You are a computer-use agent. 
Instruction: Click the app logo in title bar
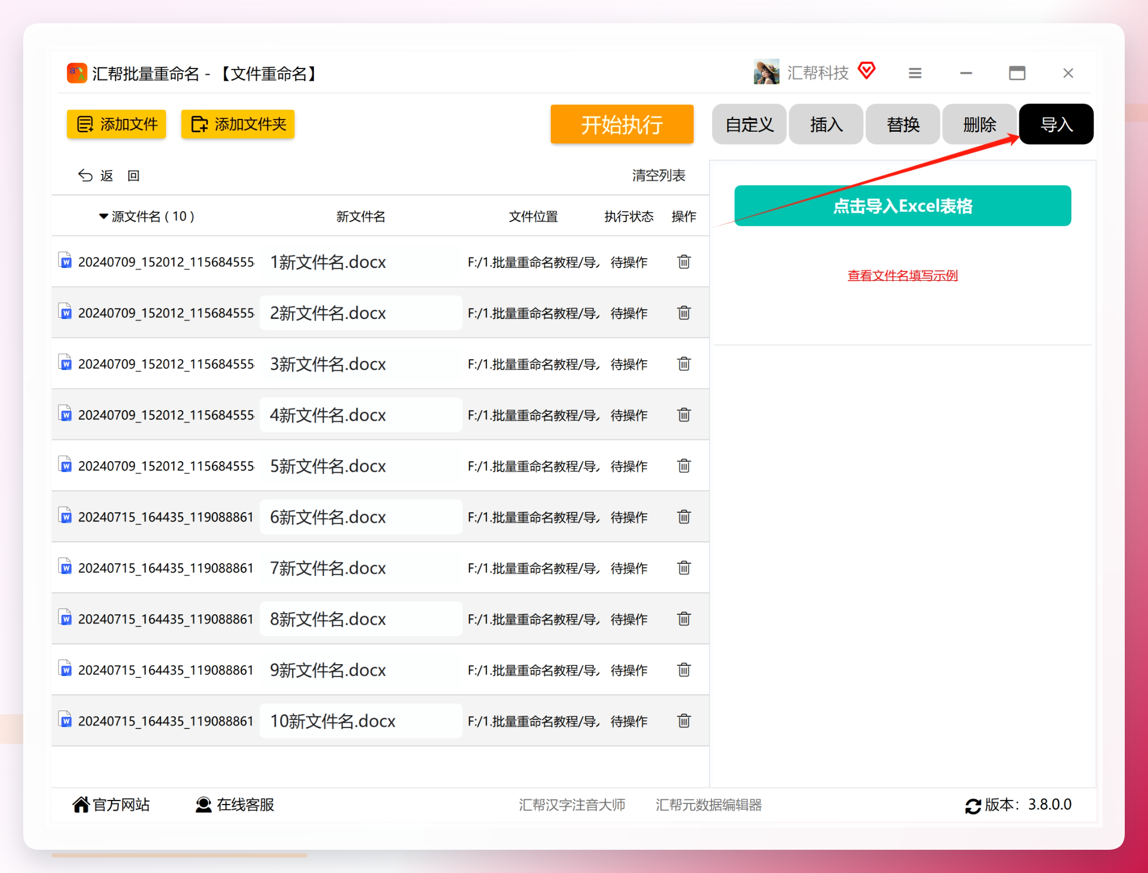coord(77,74)
